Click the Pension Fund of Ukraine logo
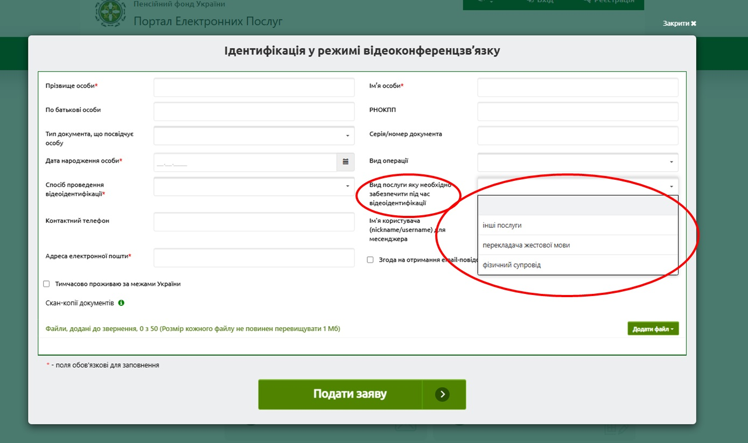Viewport: 748px width, 443px height. click(x=111, y=14)
